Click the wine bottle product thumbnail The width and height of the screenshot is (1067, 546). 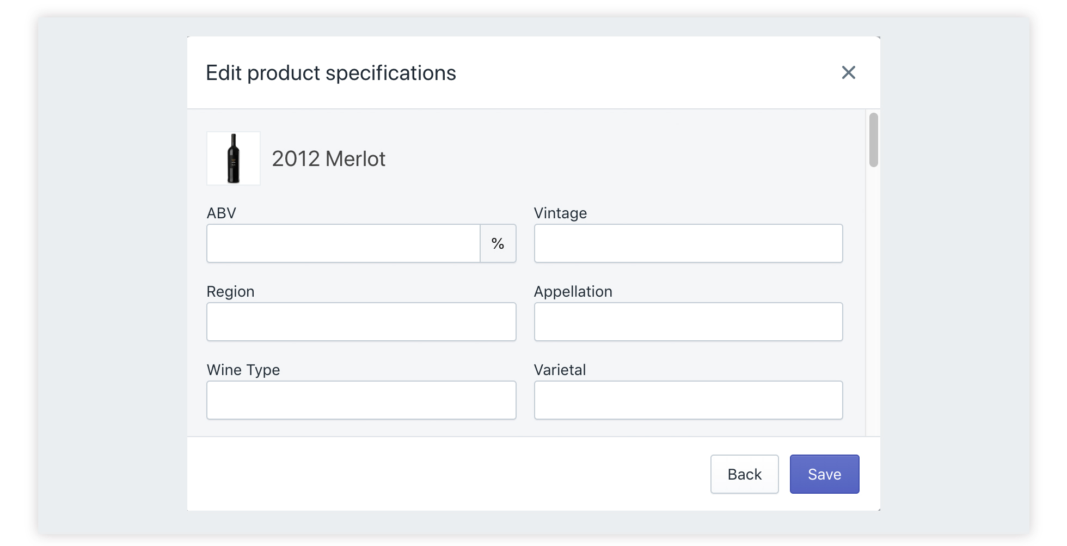tap(234, 158)
